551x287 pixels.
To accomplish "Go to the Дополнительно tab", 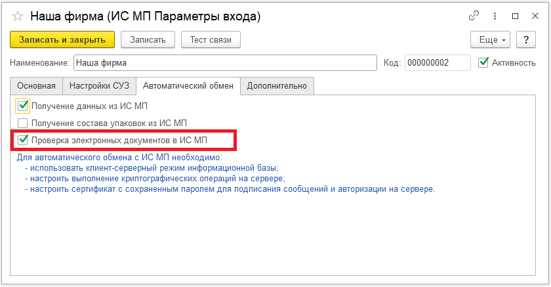I will (x=277, y=85).
